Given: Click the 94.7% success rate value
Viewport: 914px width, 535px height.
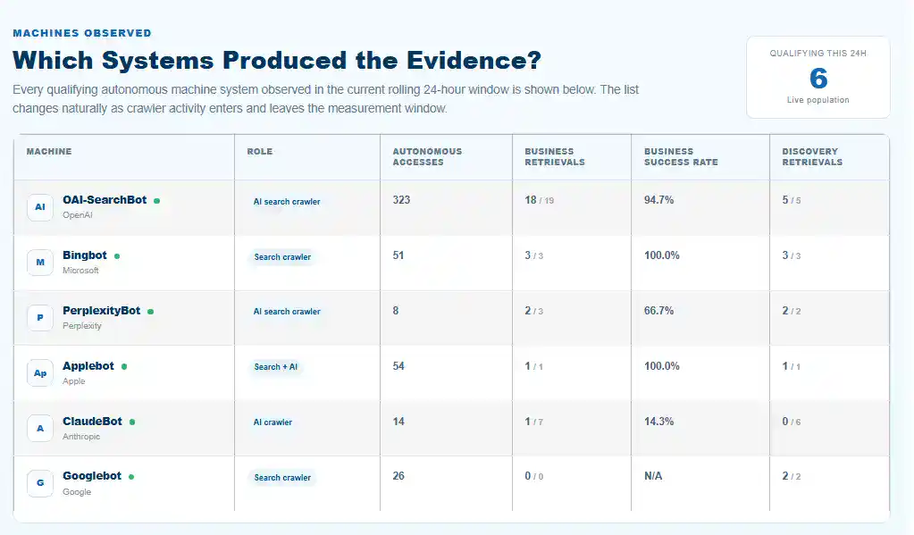Looking at the screenshot, I should coord(658,200).
